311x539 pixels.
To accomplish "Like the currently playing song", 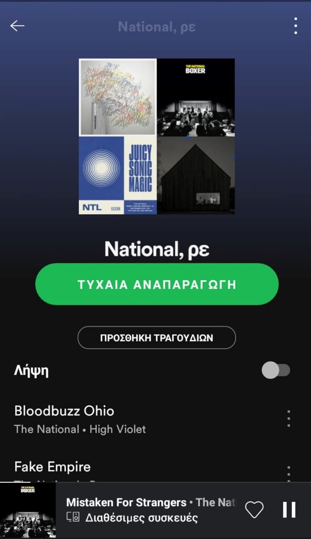I will point(254,510).
